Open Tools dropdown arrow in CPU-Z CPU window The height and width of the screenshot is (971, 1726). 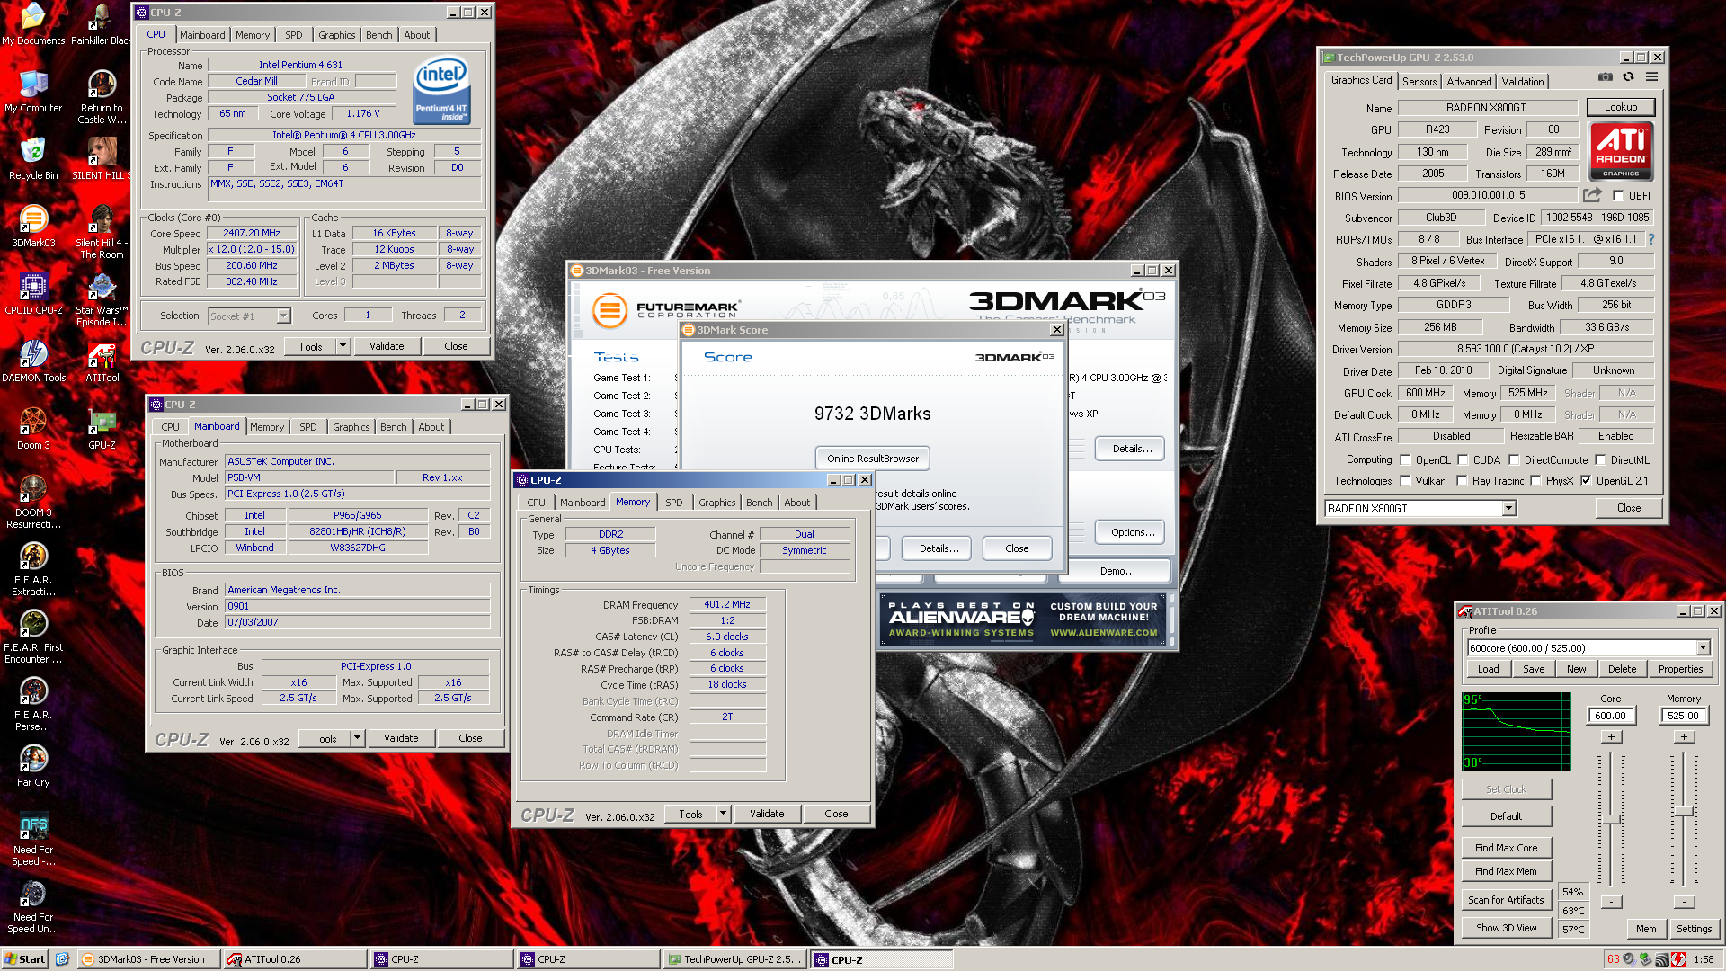[343, 346]
